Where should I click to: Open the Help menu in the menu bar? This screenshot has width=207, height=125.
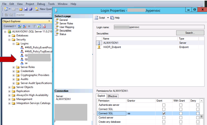point(73,4)
